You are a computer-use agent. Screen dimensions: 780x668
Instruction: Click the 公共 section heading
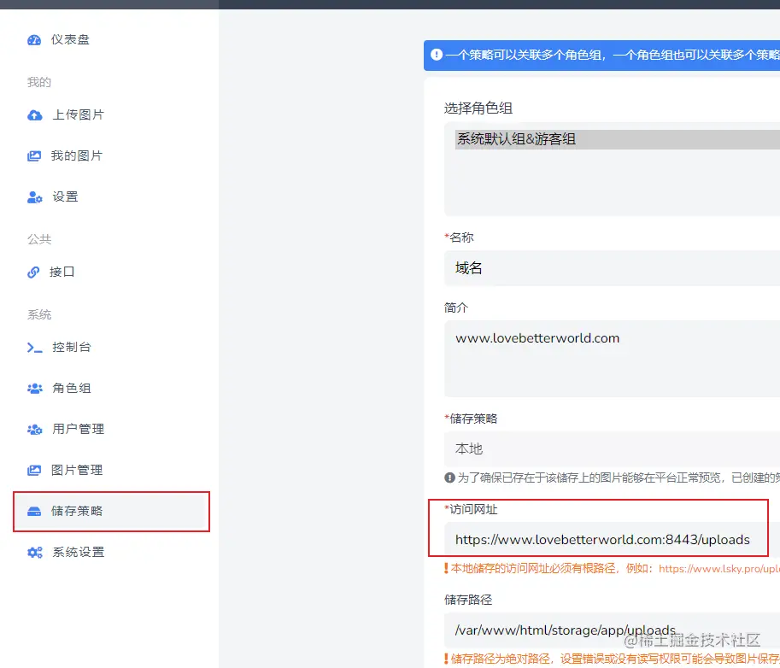point(39,239)
